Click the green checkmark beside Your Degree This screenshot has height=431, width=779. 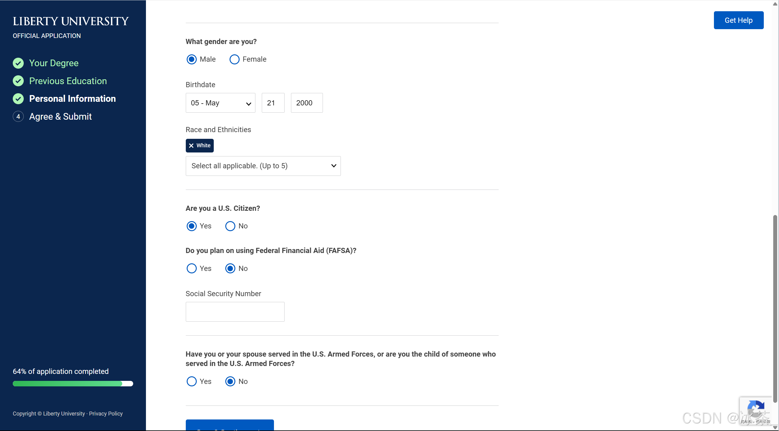pyautogui.click(x=18, y=63)
